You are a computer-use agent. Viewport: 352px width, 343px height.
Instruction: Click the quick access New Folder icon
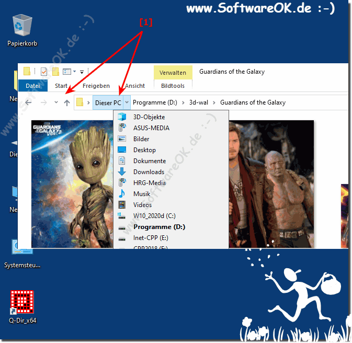55,72
